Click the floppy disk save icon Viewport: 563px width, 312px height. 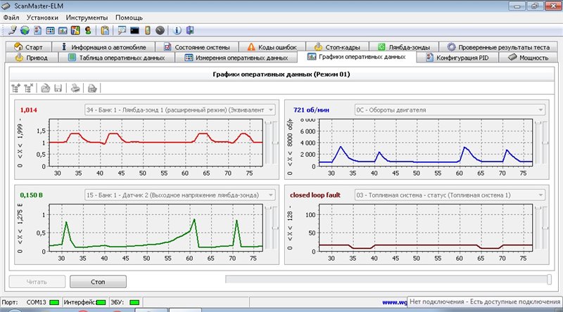coord(58,88)
